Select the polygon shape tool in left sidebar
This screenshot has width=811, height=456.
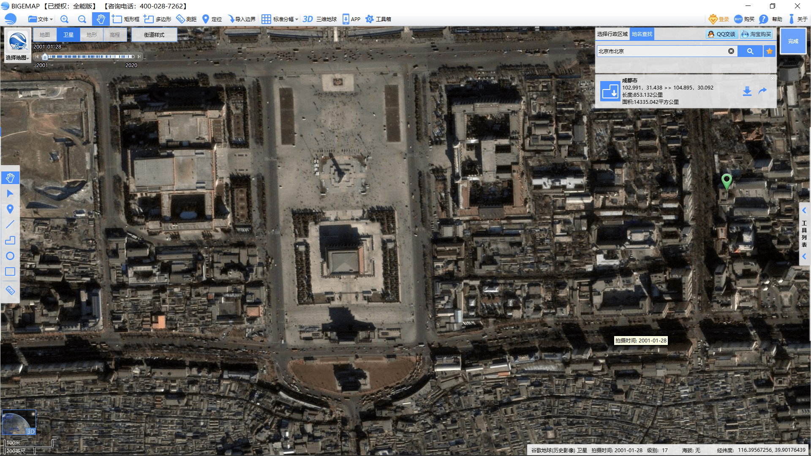point(10,240)
